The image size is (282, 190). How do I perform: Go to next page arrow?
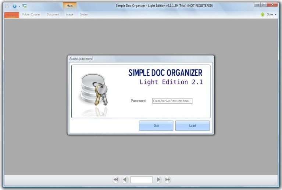tap(158, 179)
